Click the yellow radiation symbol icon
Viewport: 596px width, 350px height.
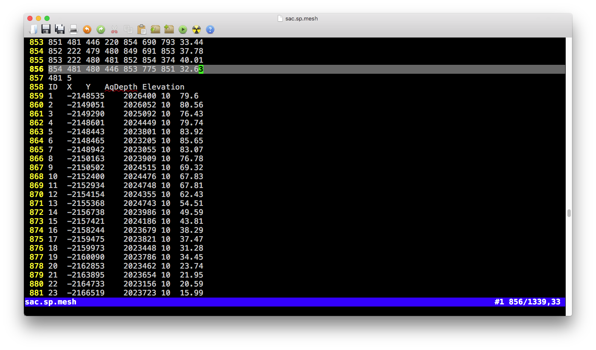click(197, 29)
